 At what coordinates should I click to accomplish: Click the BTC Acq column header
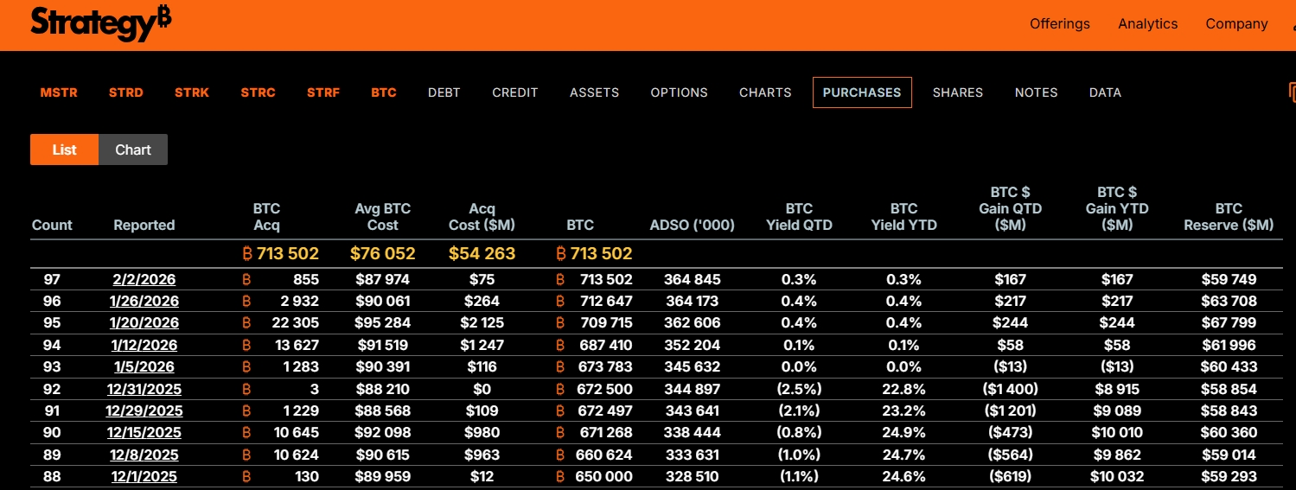(266, 217)
